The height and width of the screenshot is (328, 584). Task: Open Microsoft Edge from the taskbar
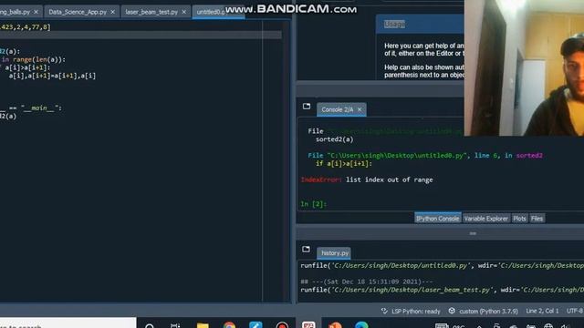pos(361,325)
